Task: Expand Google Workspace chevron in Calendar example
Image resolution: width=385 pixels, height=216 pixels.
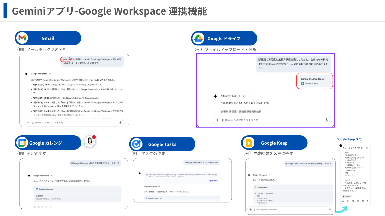Action: coord(51,176)
